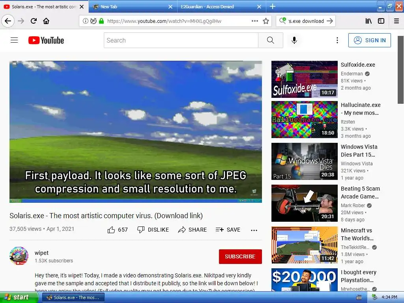The width and height of the screenshot is (404, 303).
Task: Open the wipet channel name link
Action: click(x=41, y=253)
